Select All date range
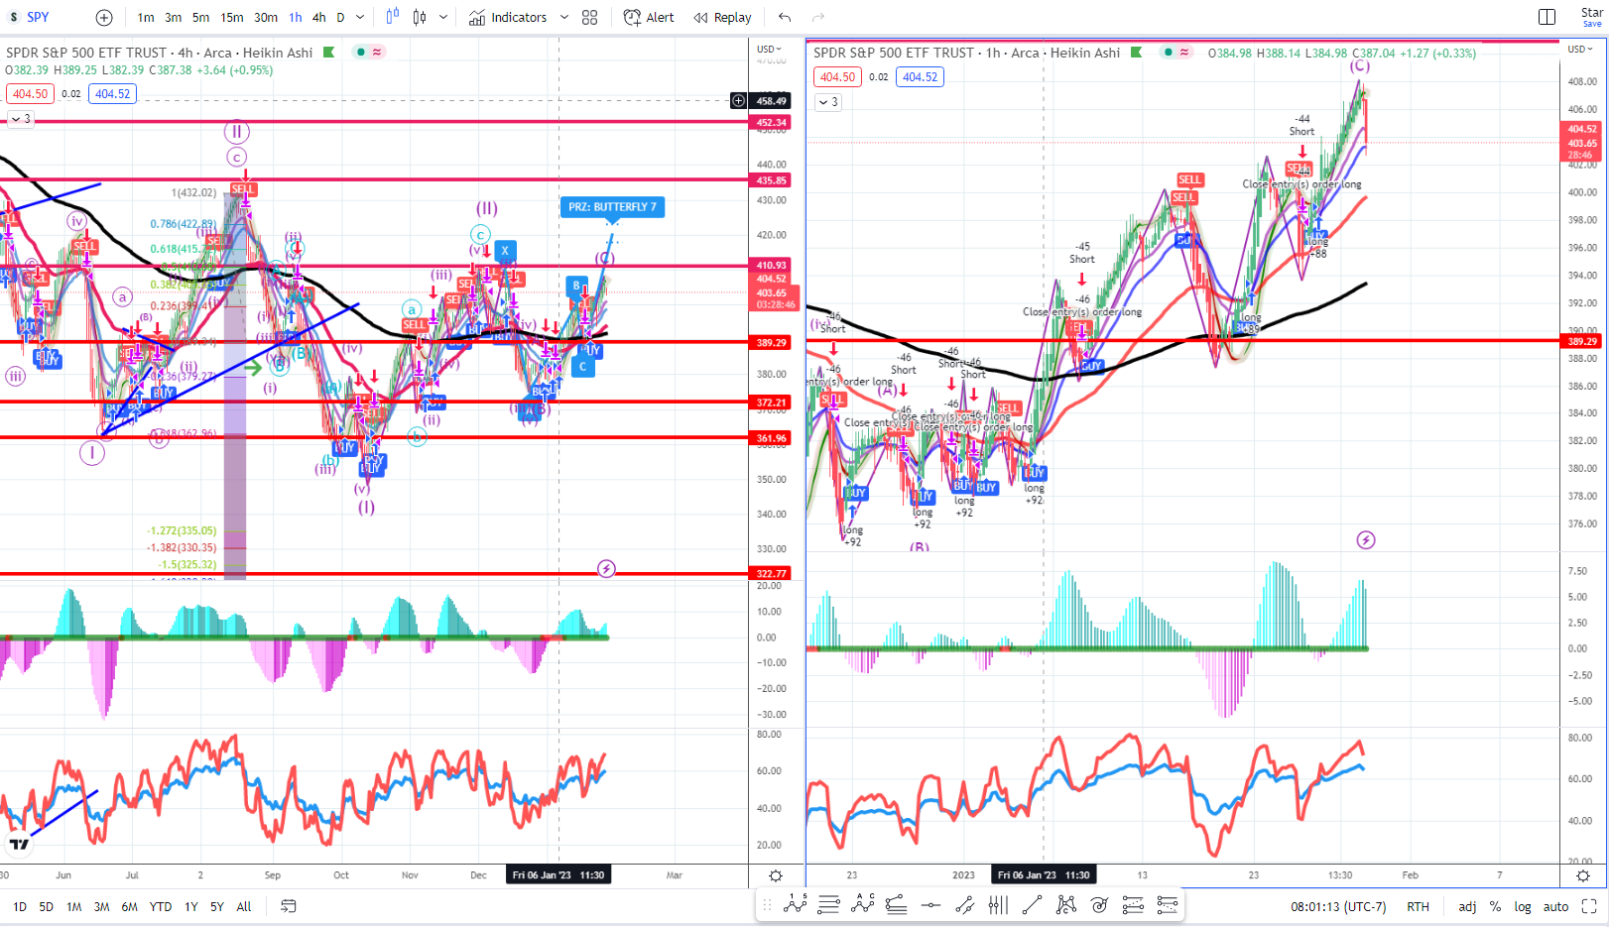Image resolution: width=1609 pixels, height=927 pixels. pos(244,906)
